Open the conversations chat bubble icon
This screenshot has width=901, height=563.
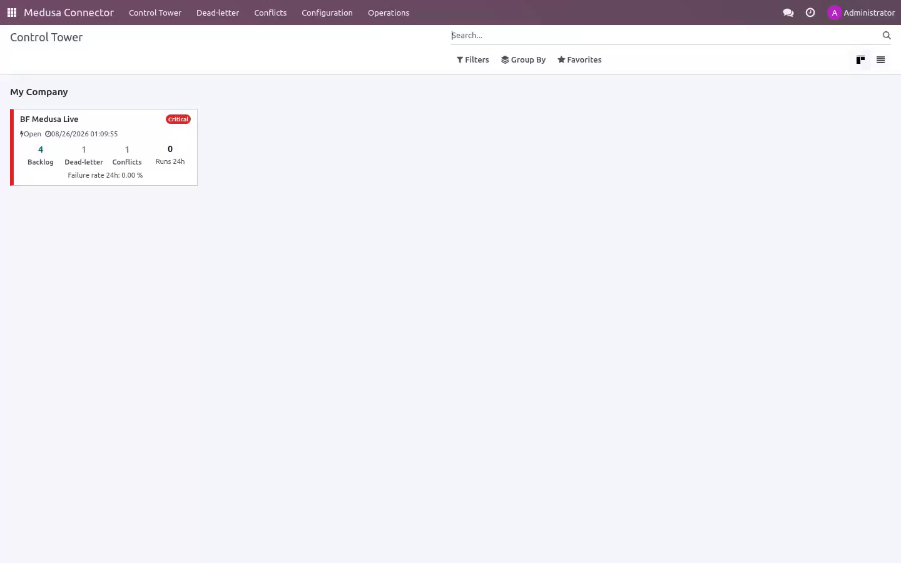click(x=788, y=13)
